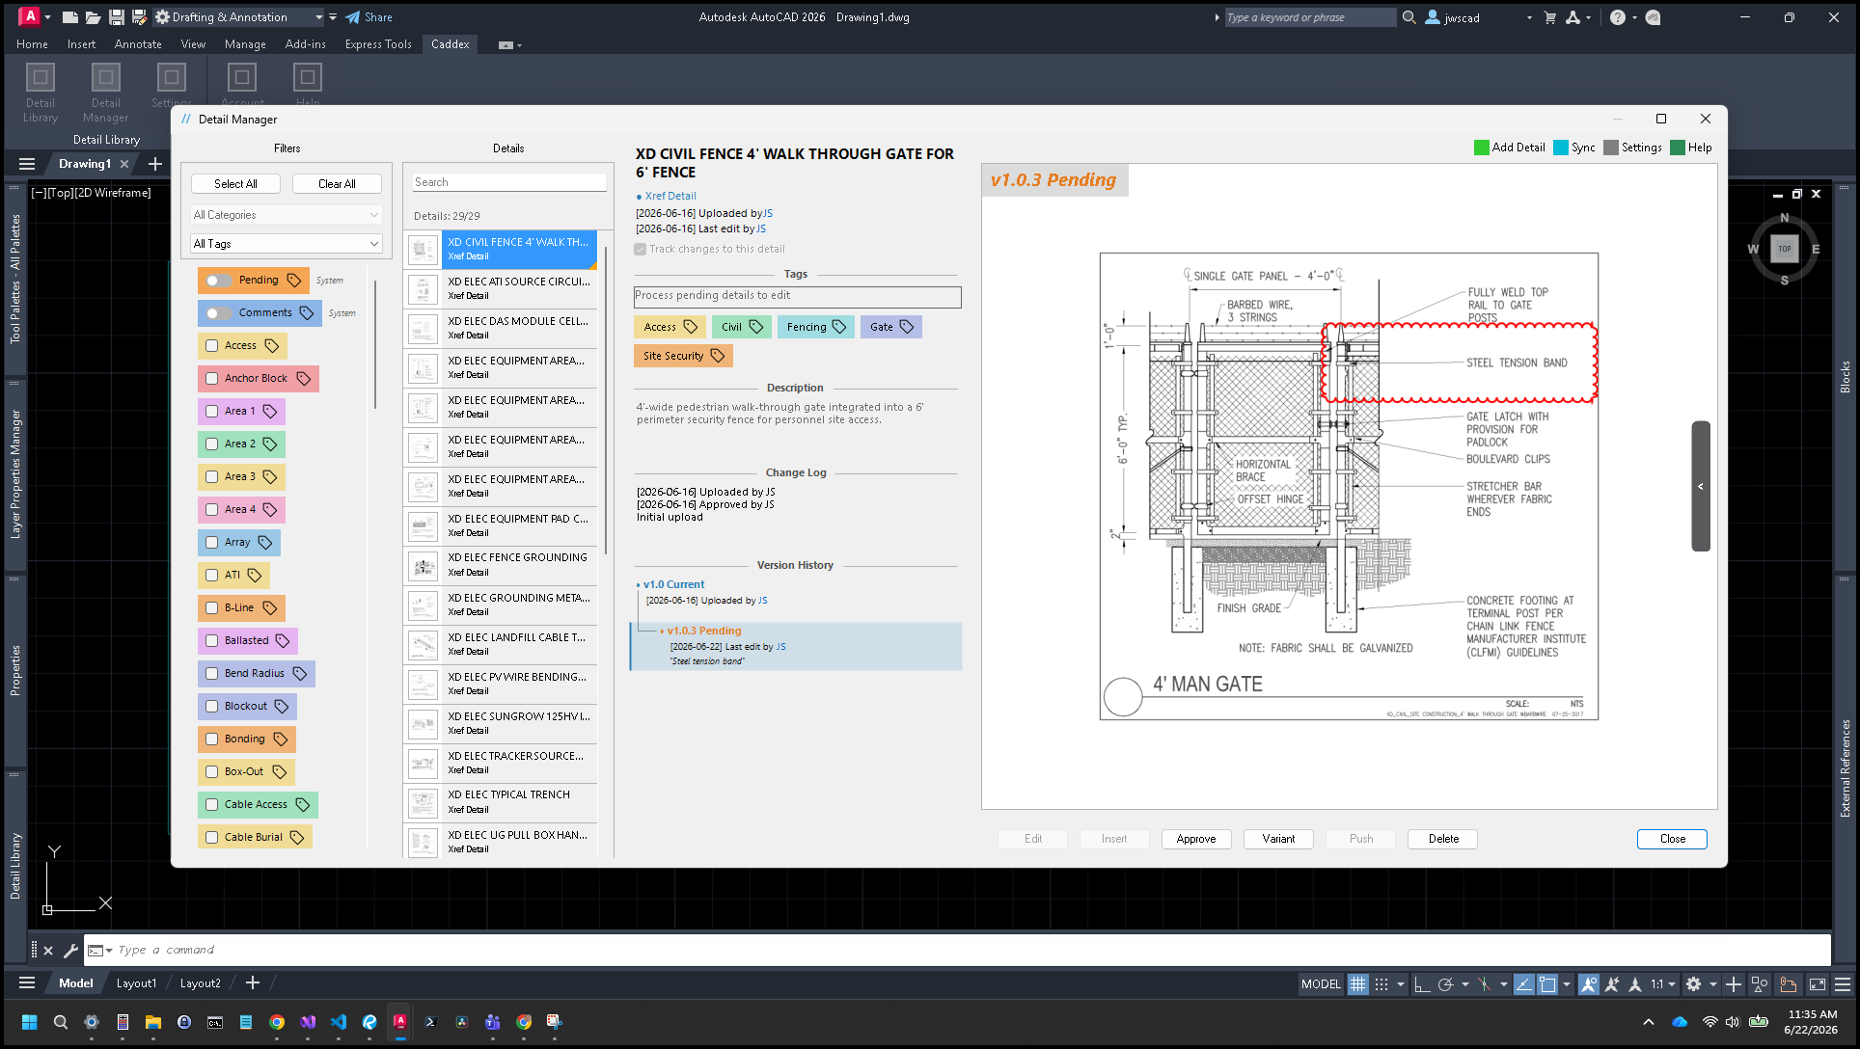Check the Bonding filter checkbox
The image size is (1860, 1049).
click(x=212, y=740)
